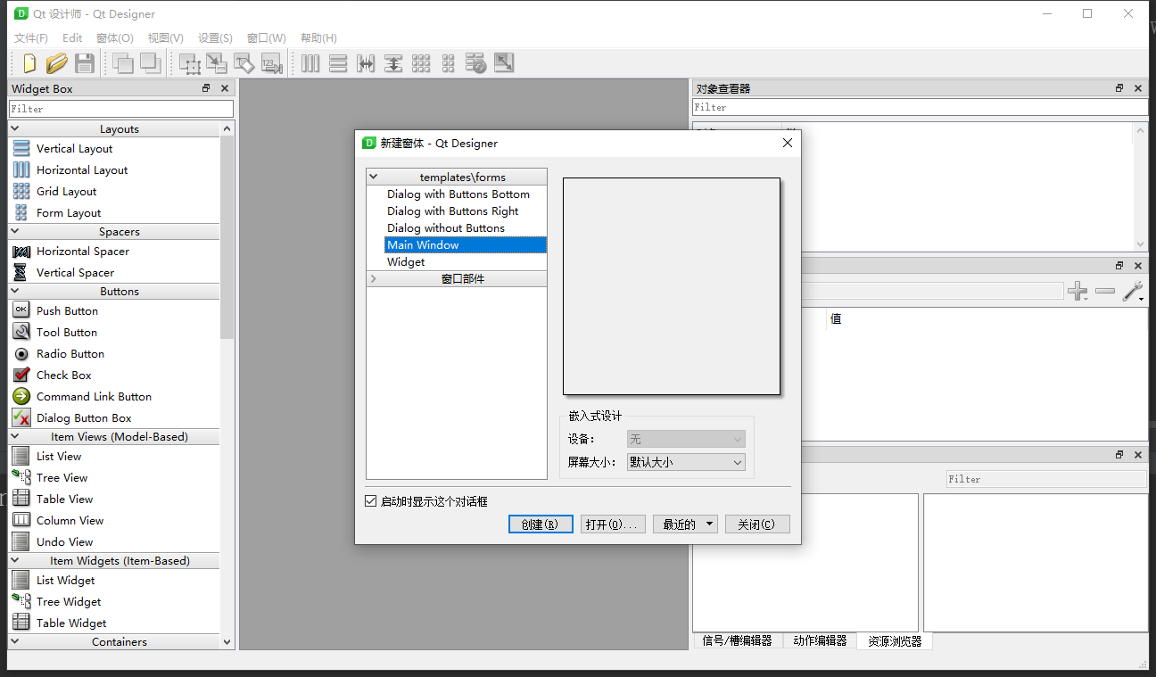The height and width of the screenshot is (677, 1156).
Task: Create a new form using the toolbar icon
Action: click(28, 62)
